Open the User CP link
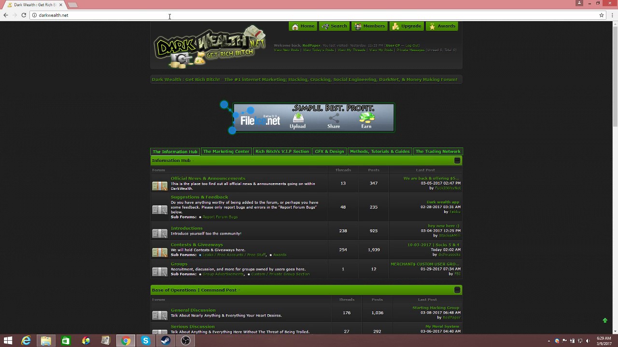The width and height of the screenshot is (618, 347). coord(393,45)
